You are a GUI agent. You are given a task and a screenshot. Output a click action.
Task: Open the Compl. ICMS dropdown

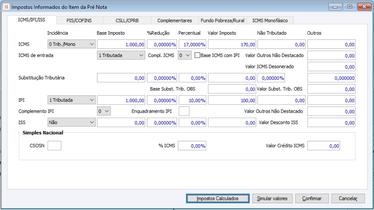185,55
